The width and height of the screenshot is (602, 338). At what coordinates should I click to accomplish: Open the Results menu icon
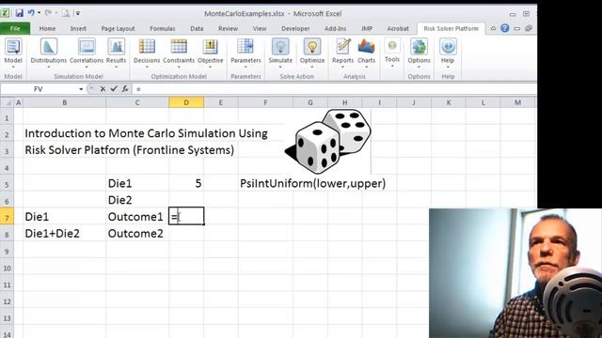pos(116,52)
